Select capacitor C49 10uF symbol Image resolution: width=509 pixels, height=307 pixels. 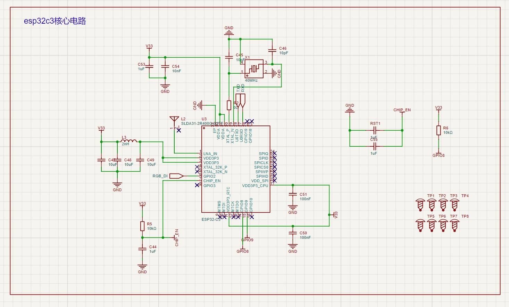(140, 160)
